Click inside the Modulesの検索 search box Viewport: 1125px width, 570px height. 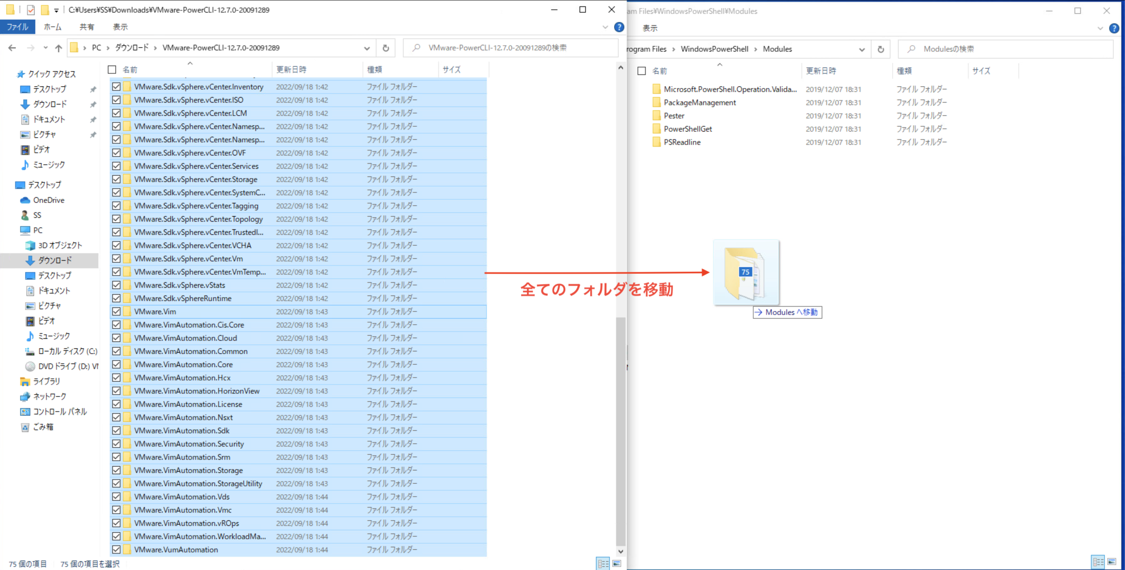coord(1005,48)
